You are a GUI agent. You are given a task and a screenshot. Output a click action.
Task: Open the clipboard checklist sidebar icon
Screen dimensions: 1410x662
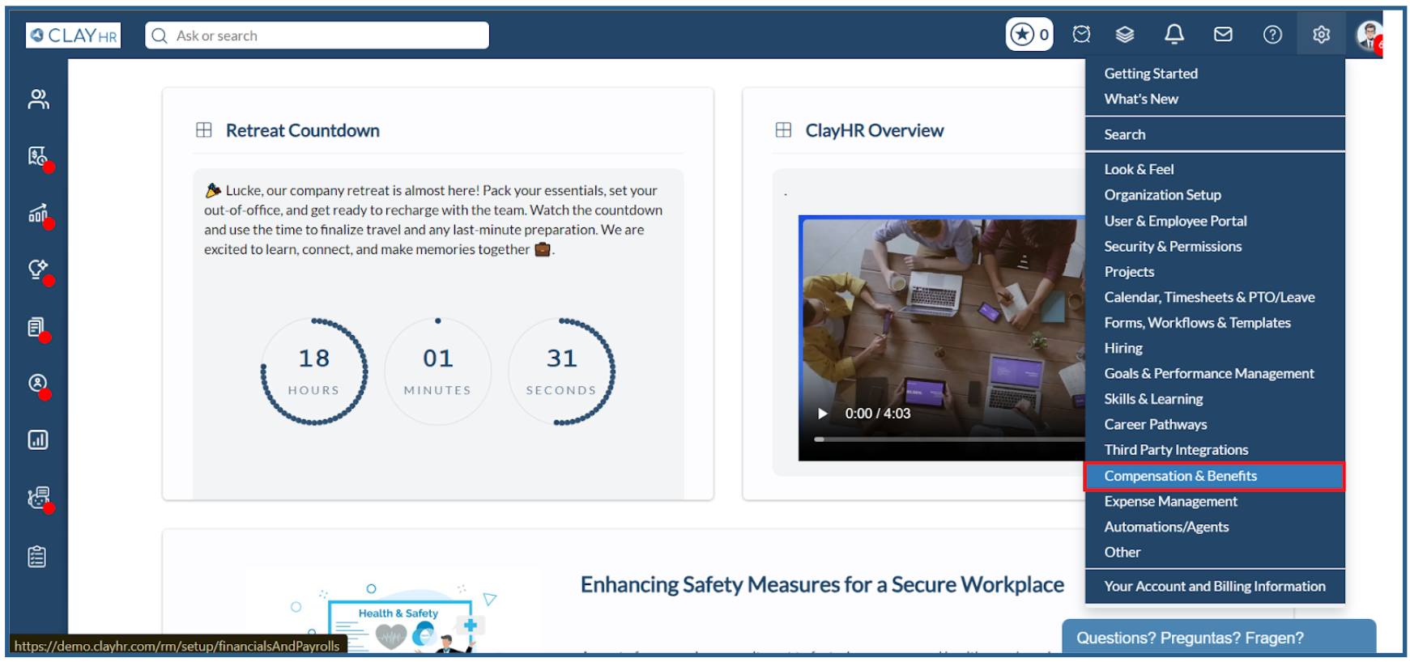(37, 557)
